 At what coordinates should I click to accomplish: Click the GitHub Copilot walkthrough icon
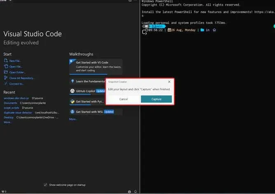tap(72, 91)
